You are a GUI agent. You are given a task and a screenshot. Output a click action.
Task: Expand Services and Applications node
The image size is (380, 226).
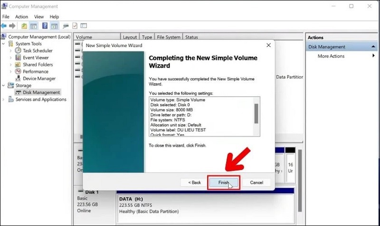click(x=4, y=100)
